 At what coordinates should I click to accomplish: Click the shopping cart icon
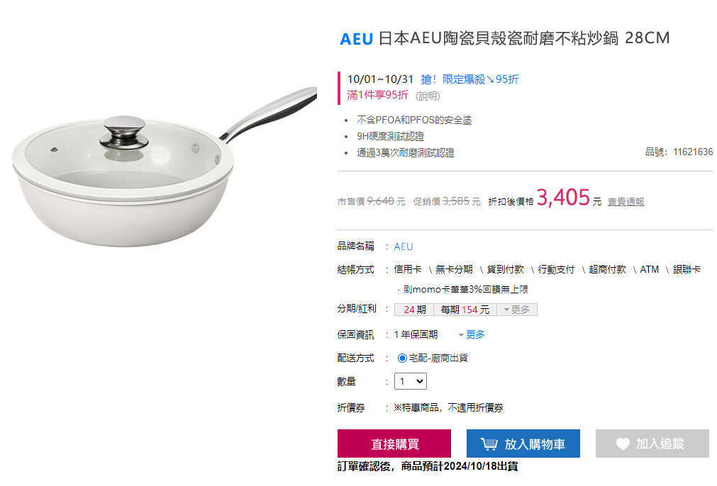click(489, 443)
